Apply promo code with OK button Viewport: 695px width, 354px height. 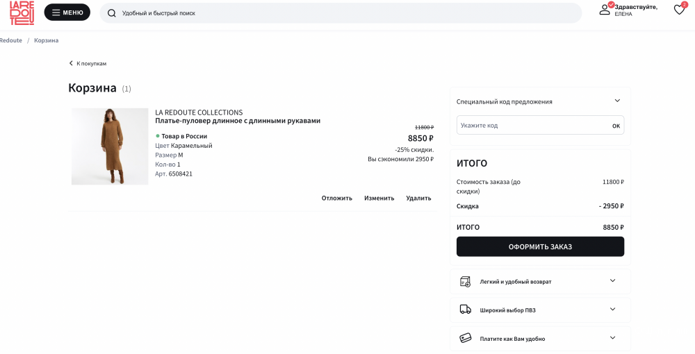click(616, 126)
